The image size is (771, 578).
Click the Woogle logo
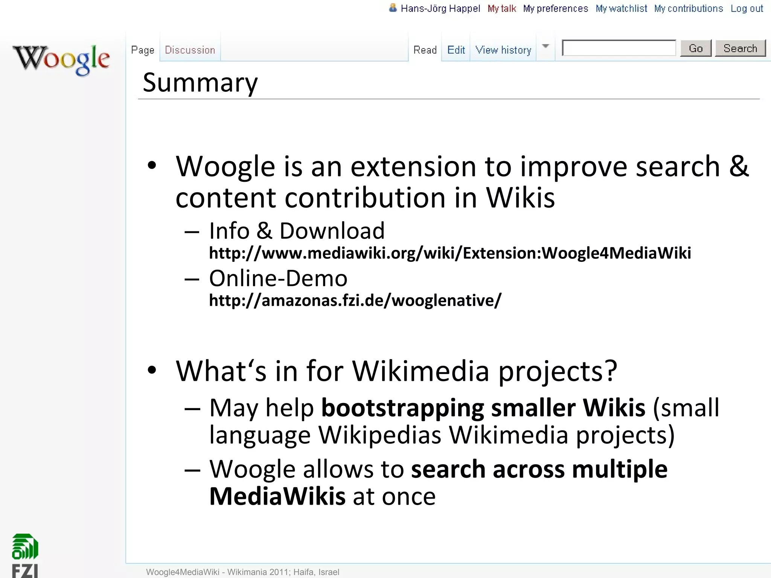point(61,60)
